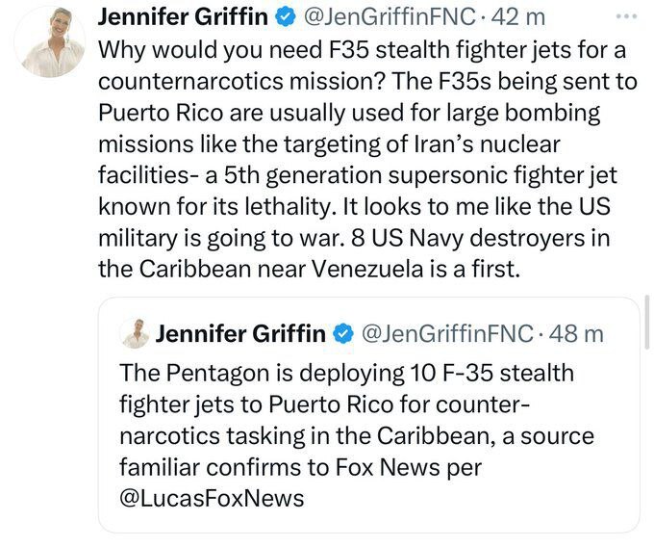Open the @LucasFoxNews mention

point(212,498)
